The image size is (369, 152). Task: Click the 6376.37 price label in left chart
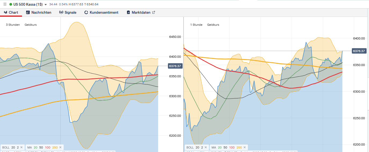[175, 66]
